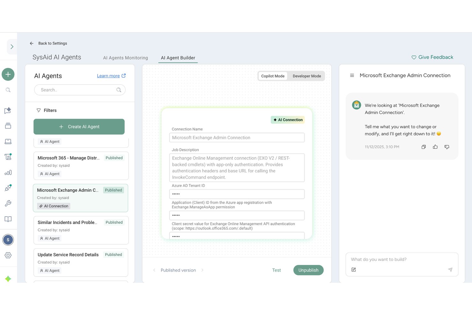Send the message with paper plane icon
This screenshot has width=472, height=315.
[x=450, y=270]
